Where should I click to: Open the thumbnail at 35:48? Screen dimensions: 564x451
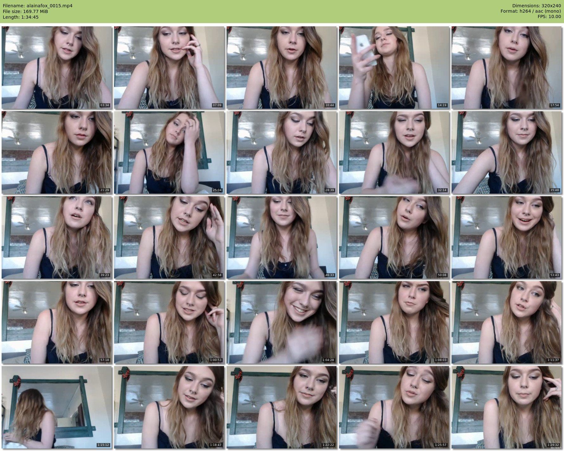(507, 152)
